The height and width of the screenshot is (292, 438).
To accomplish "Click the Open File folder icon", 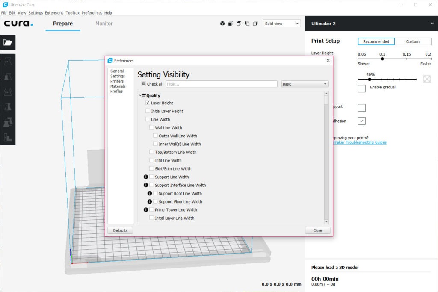I will (8, 42).
